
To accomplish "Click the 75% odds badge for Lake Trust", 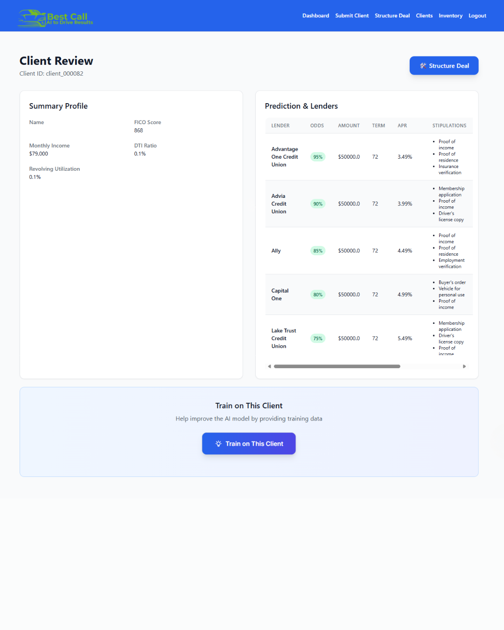I will click(x=317, y=338).
